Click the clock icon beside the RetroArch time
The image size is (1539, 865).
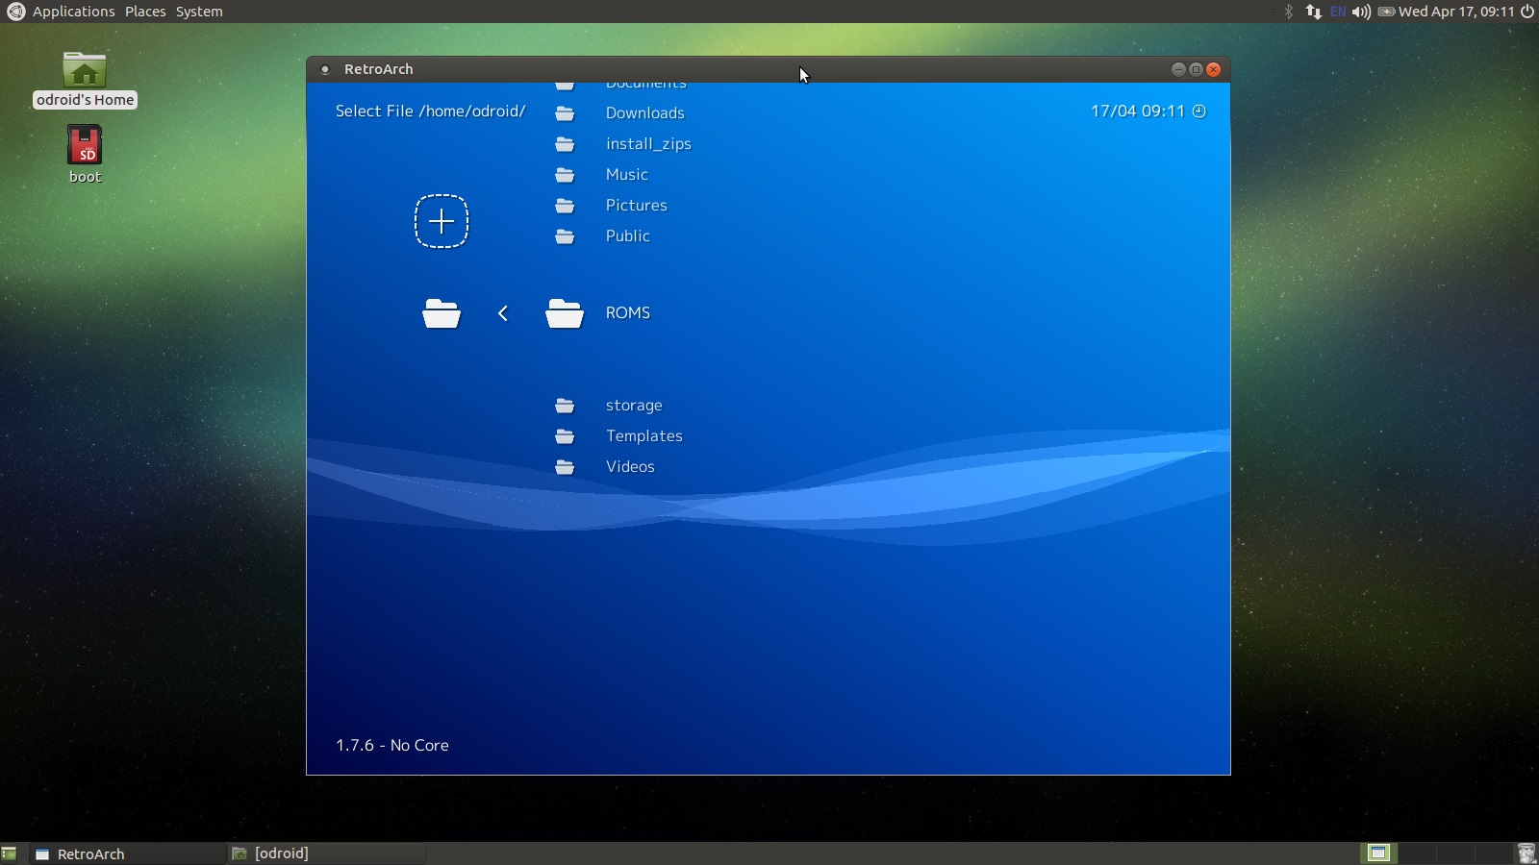click(x=1199, y=111)
